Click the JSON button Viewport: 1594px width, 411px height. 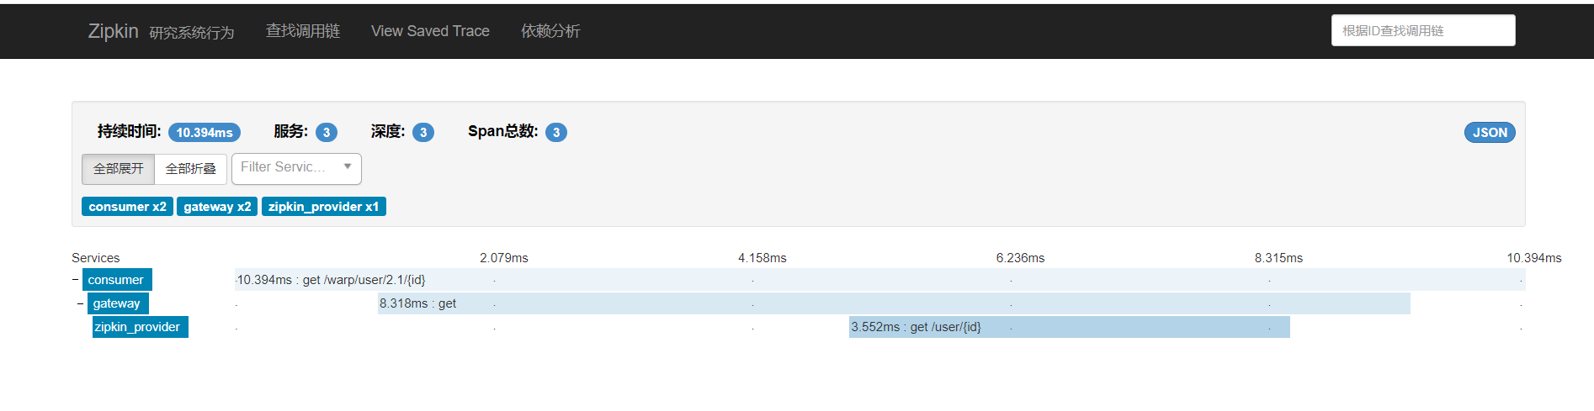[1489, 133]
